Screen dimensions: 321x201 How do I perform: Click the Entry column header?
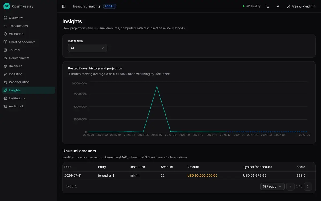102,167
